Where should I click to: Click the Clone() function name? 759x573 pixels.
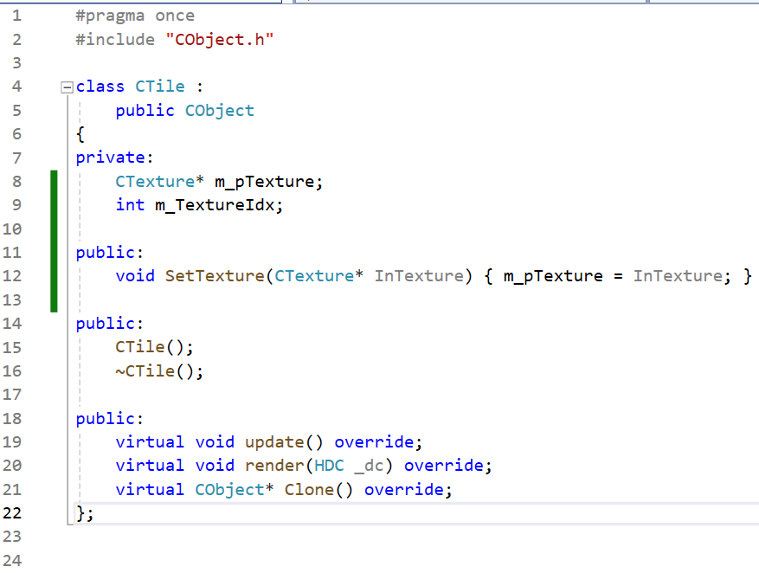pyautogui.click(x=309, y=490)
